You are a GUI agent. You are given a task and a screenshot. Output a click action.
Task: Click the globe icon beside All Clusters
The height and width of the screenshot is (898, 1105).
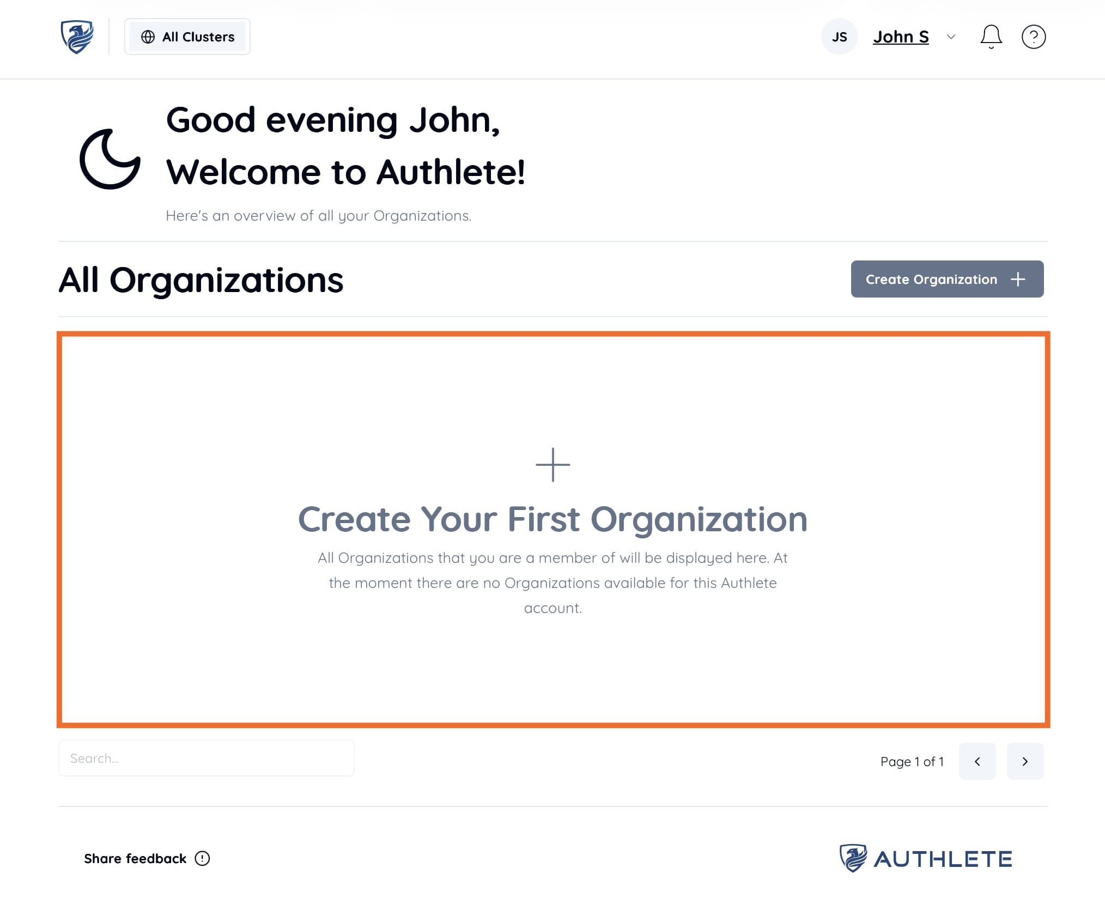pyautogui.click(x=148, y=37)
